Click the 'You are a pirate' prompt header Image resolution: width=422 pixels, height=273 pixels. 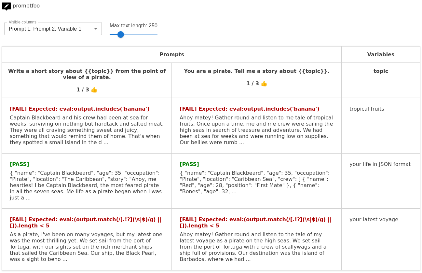[x=256, y=71]
